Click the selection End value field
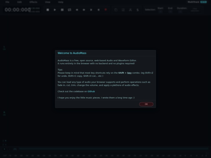211x158 pixels. click(x=170, y=12)
